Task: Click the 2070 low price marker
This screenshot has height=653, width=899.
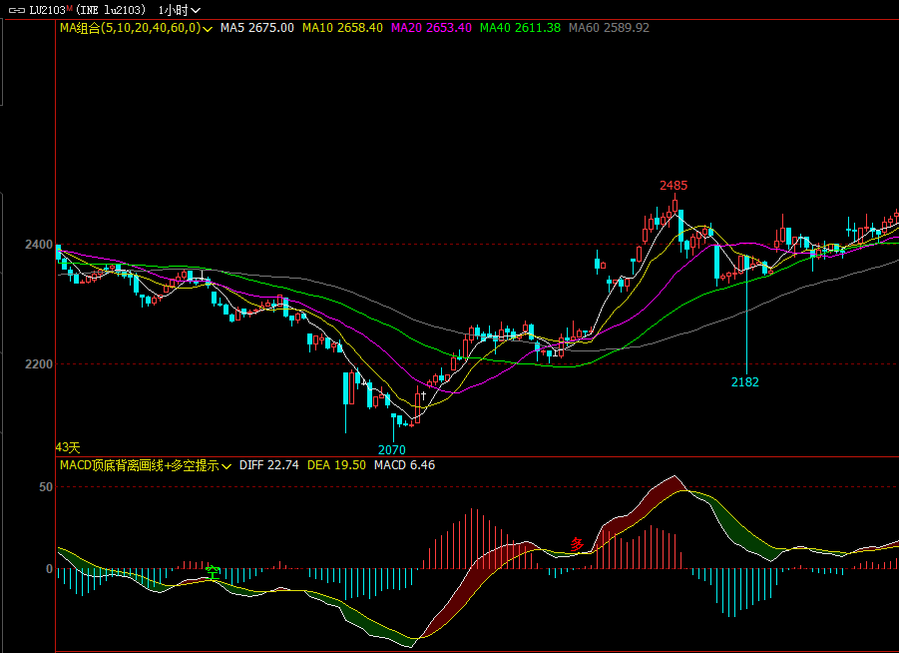Action: click(392, 450)
